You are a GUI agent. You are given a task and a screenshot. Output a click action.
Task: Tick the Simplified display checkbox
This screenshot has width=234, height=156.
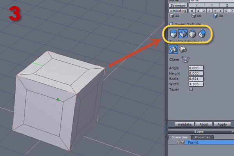(x=203, y=41)
